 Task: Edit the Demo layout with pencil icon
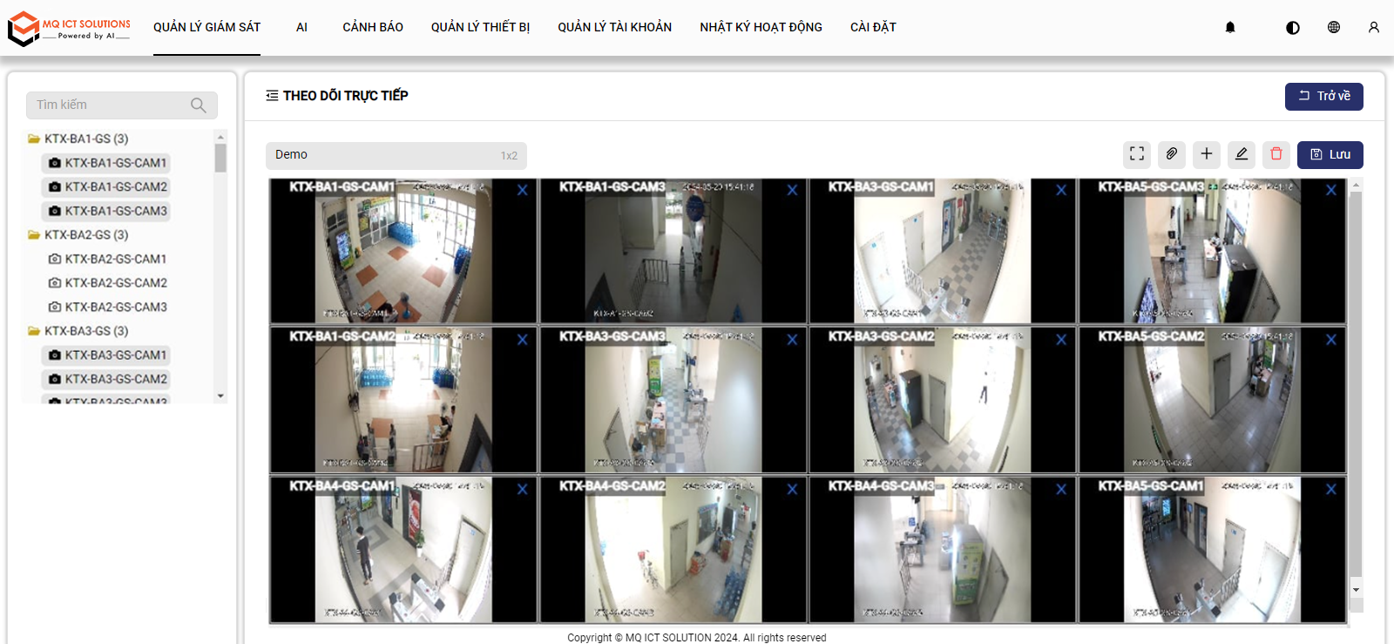click(x=1242, y=154)
